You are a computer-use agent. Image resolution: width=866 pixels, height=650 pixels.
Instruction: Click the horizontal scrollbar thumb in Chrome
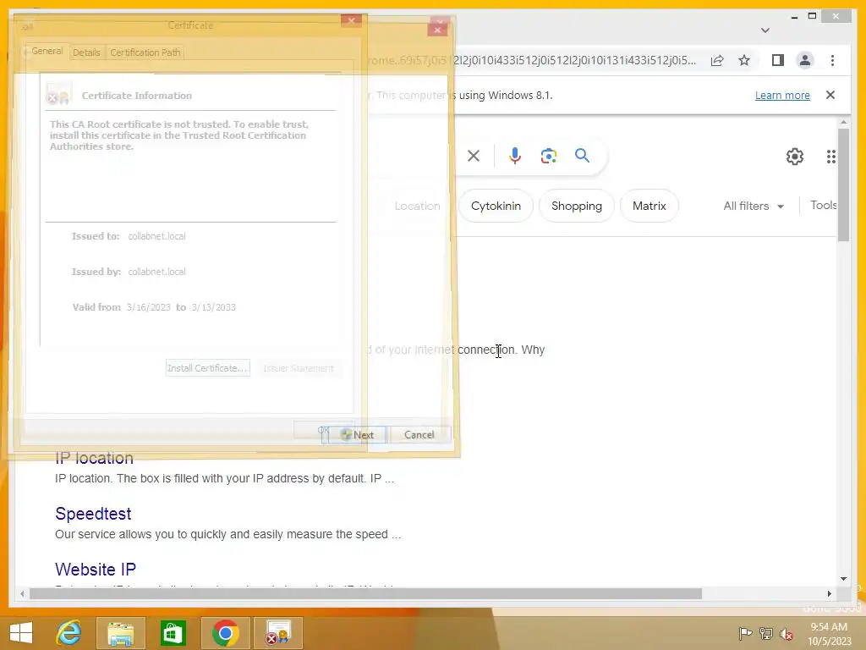[x=365, y=593]
